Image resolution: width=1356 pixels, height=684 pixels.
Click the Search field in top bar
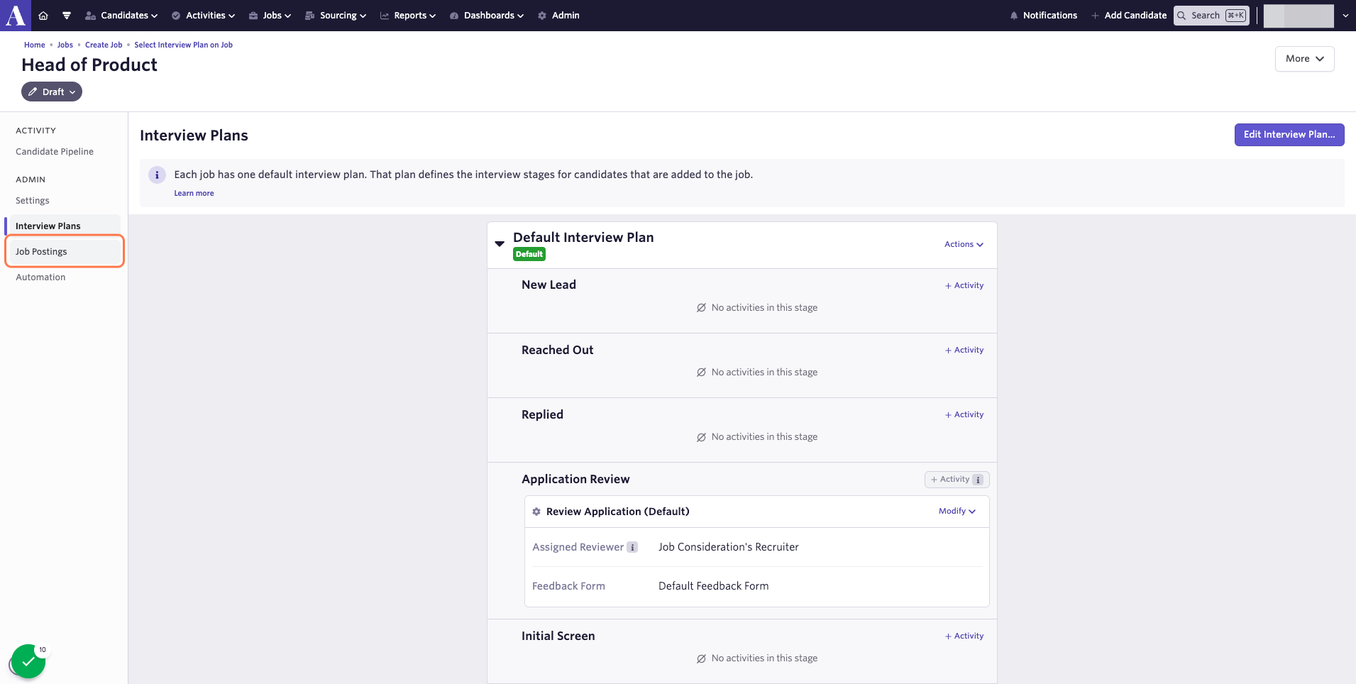(x=1211, y=16)
